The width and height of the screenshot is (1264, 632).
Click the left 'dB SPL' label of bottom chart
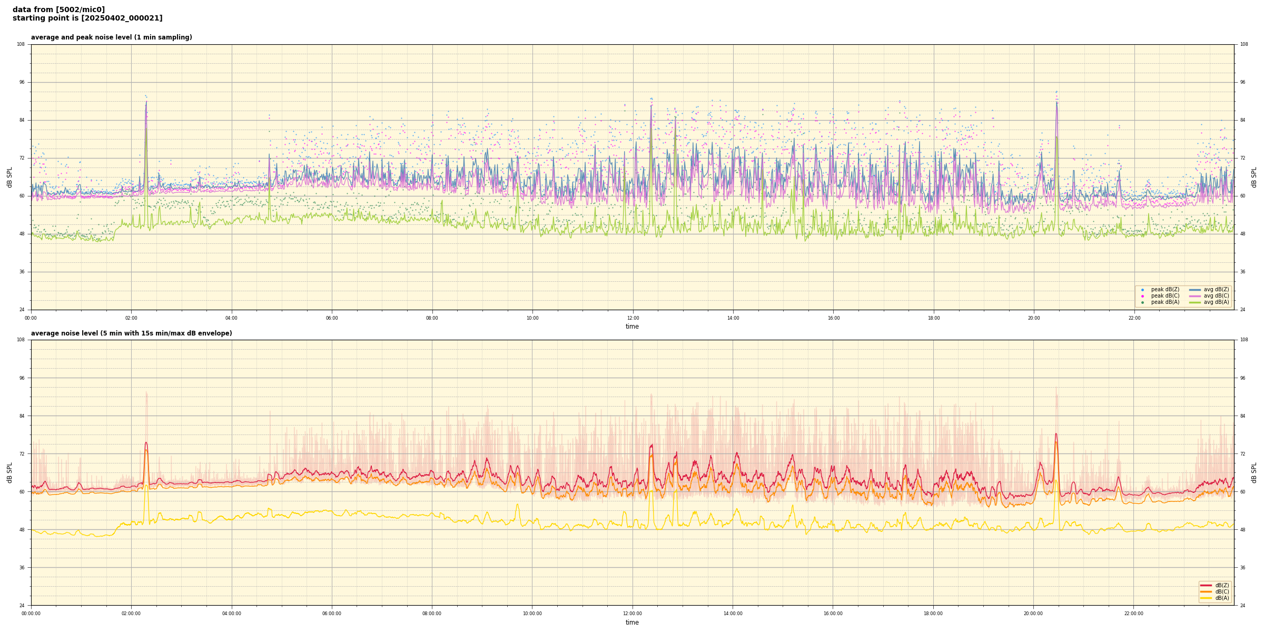[x=9, y=472]
